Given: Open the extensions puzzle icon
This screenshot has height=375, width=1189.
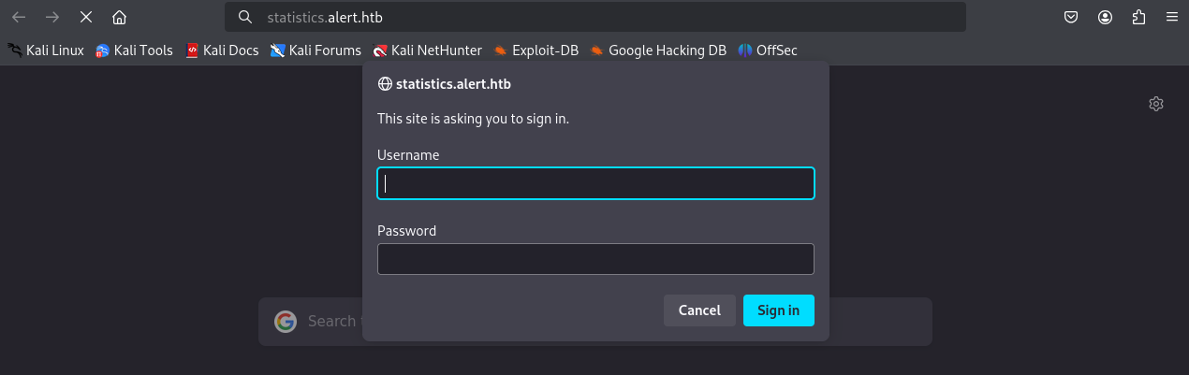Looking at the screenshot, I should tap(1138, 17).
